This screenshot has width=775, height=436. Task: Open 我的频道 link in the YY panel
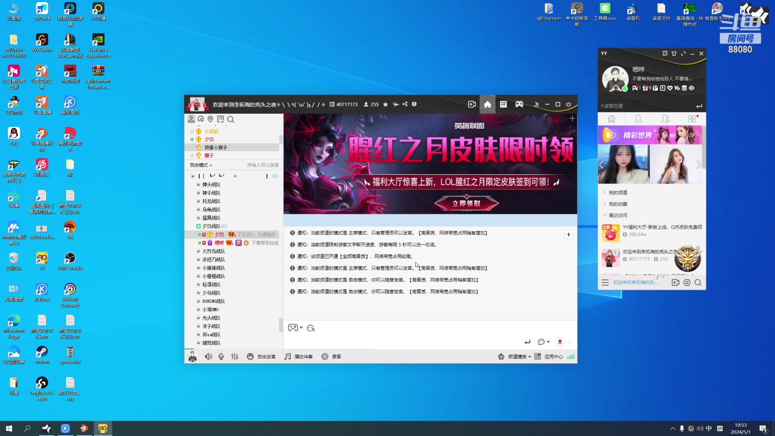[x=618, y=193]
